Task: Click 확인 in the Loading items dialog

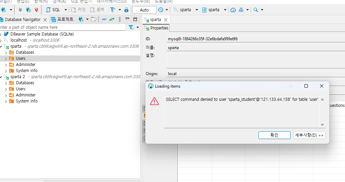Action: (274, 135)
